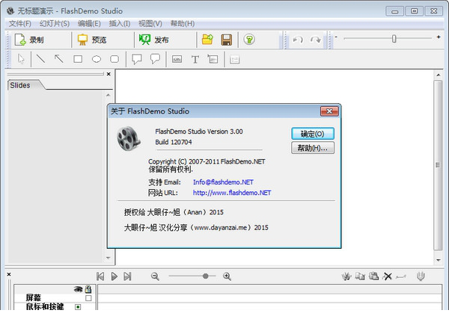Open a project with the folder icon
Screen dimensions: 449x322
coord(207,40)
